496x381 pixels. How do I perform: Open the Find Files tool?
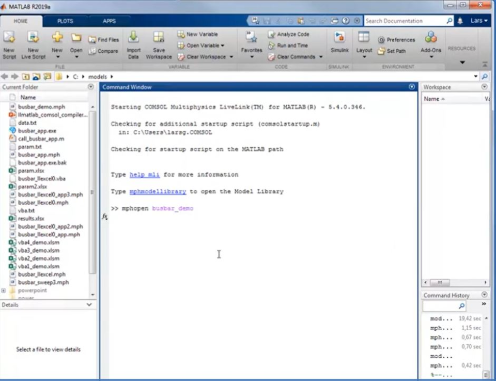click(103, 39)
